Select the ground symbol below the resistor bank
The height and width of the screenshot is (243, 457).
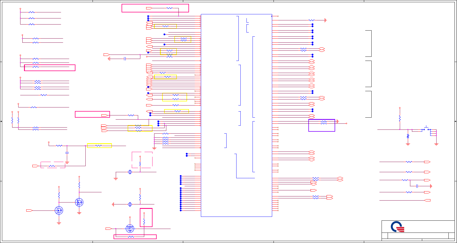(x=154, y=148)
